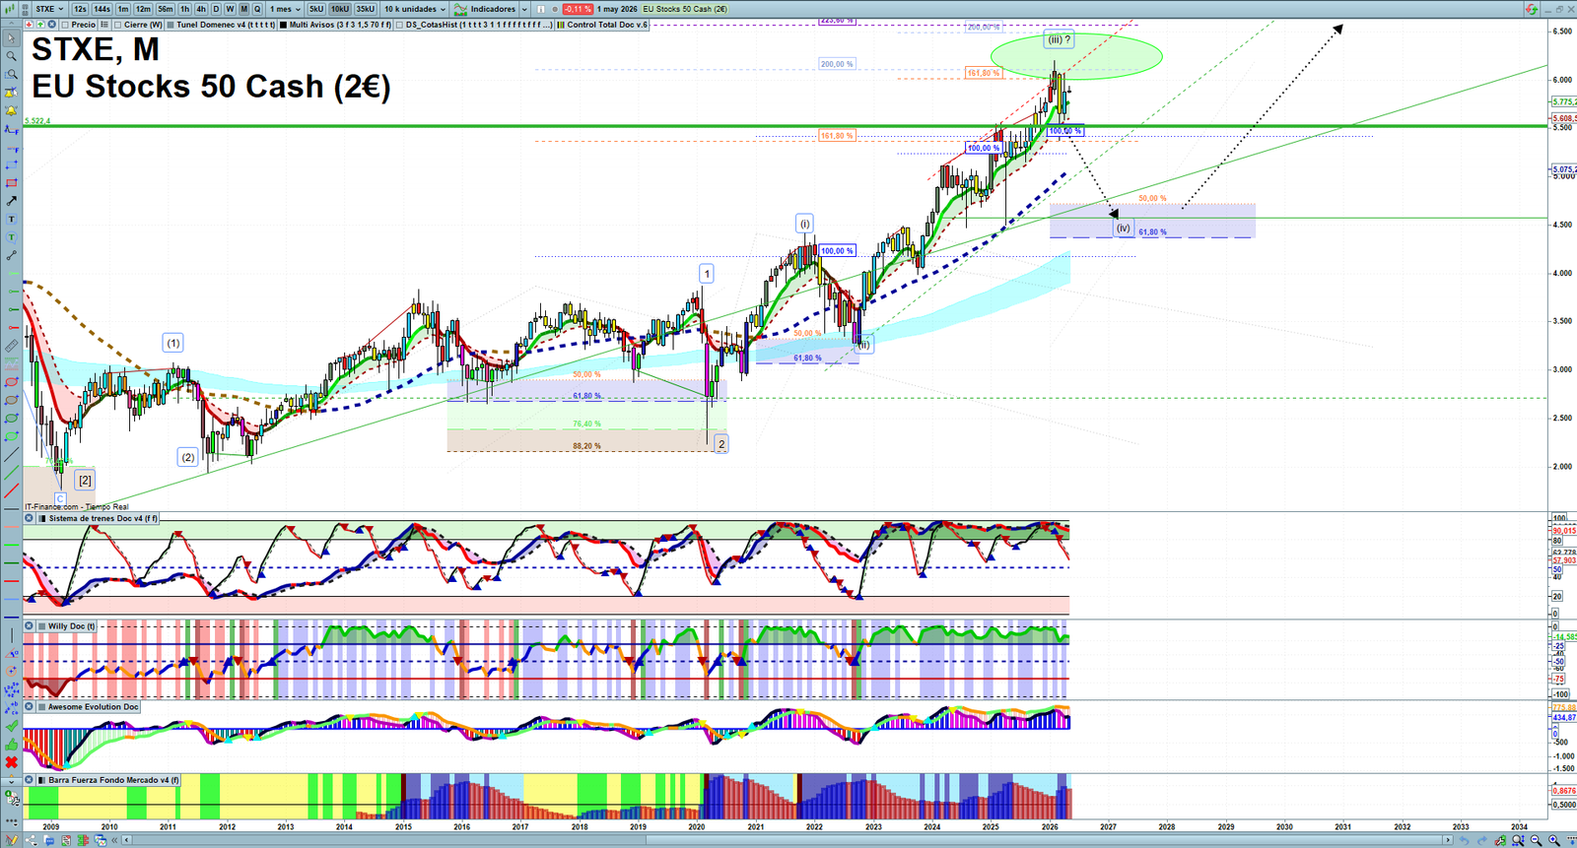Click the 5kU units button

[x=315, y=9]
